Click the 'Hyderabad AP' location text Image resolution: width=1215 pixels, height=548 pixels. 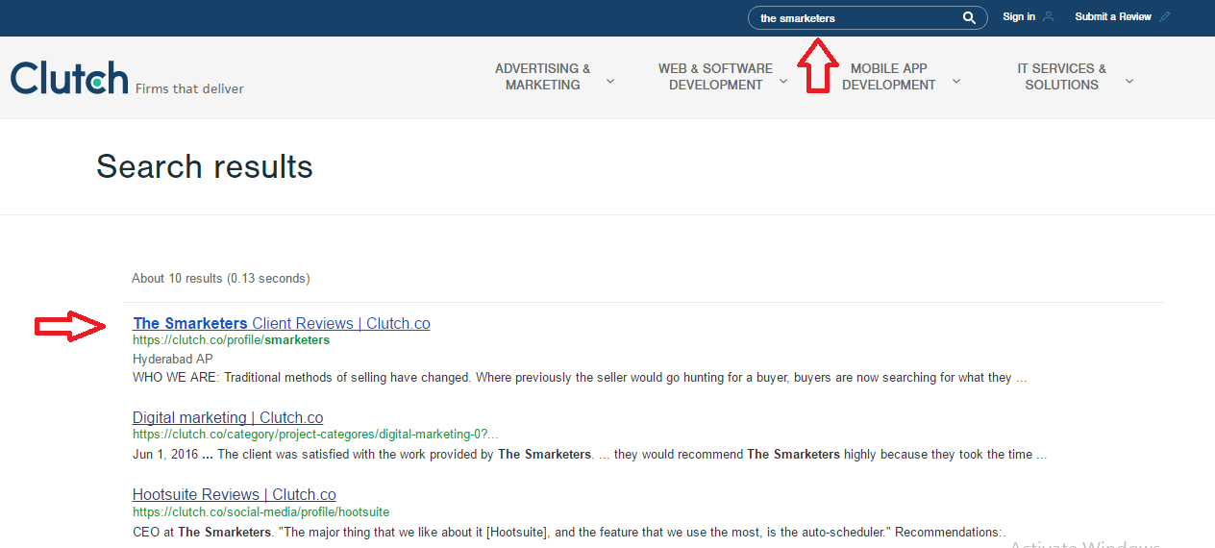pyautogui.click(x=173, y=360)
